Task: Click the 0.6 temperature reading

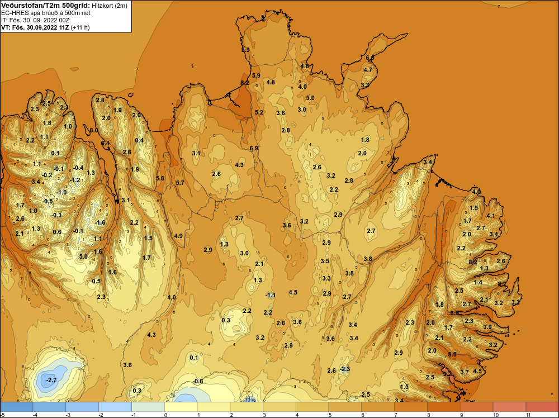Action: point(57,232)
